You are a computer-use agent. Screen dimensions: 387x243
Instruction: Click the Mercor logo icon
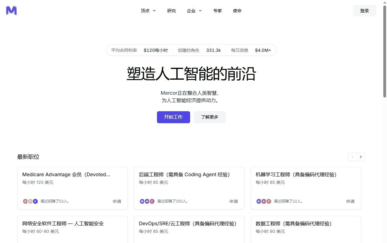coord(11,10)
